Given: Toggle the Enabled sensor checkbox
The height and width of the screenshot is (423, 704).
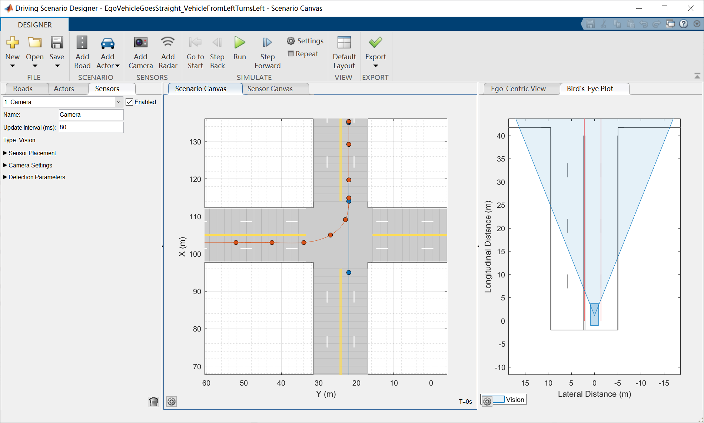Looking at the screenshot, I should click(129, 102).
